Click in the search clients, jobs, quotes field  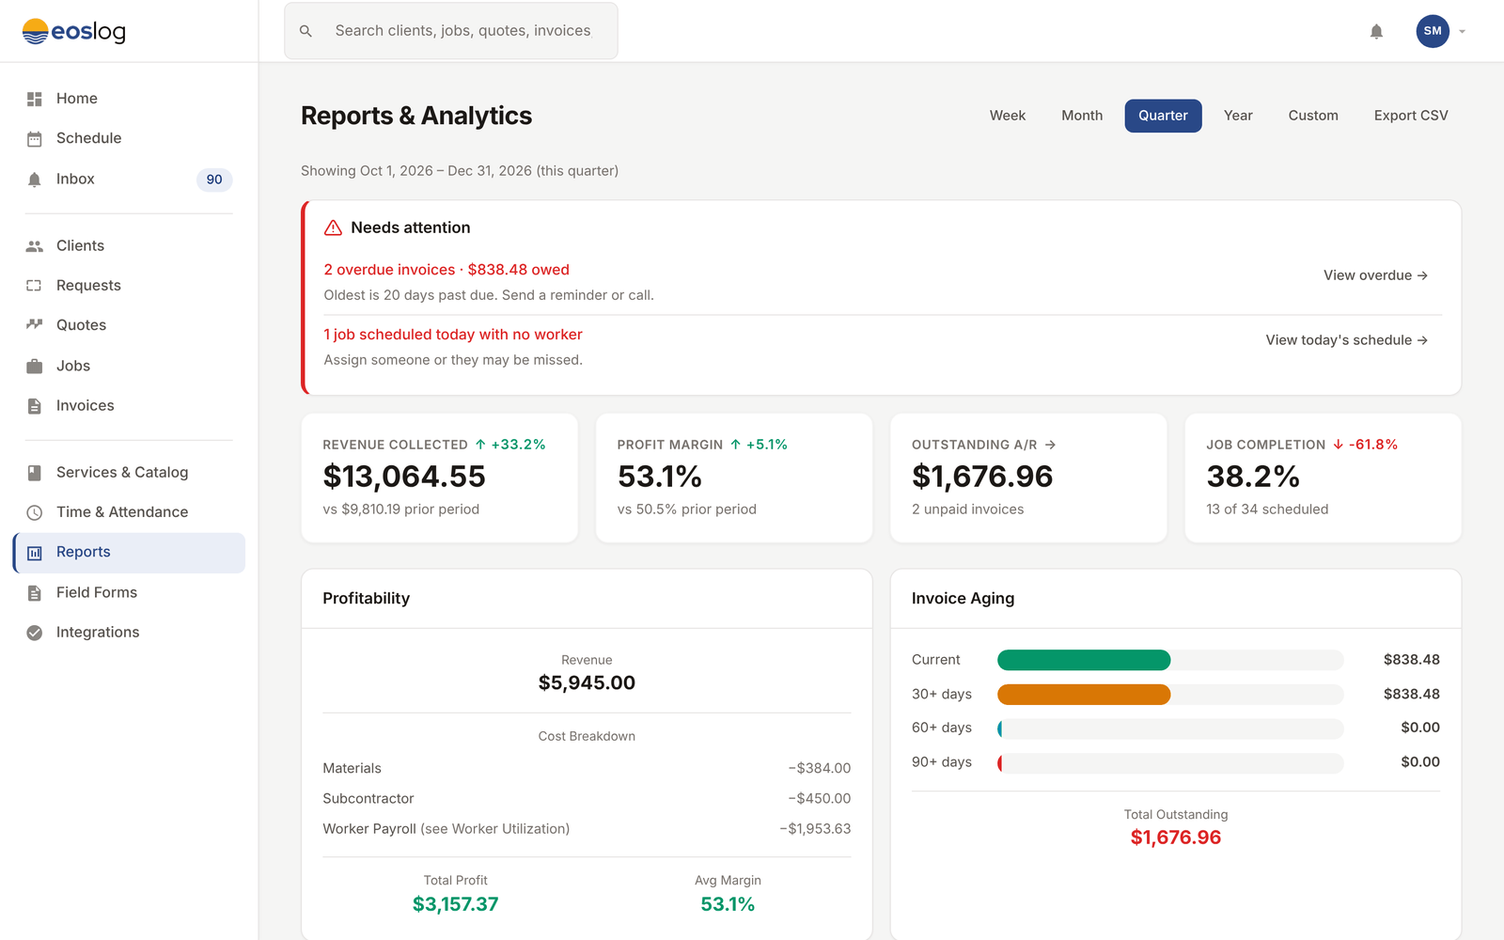[451, 31]
